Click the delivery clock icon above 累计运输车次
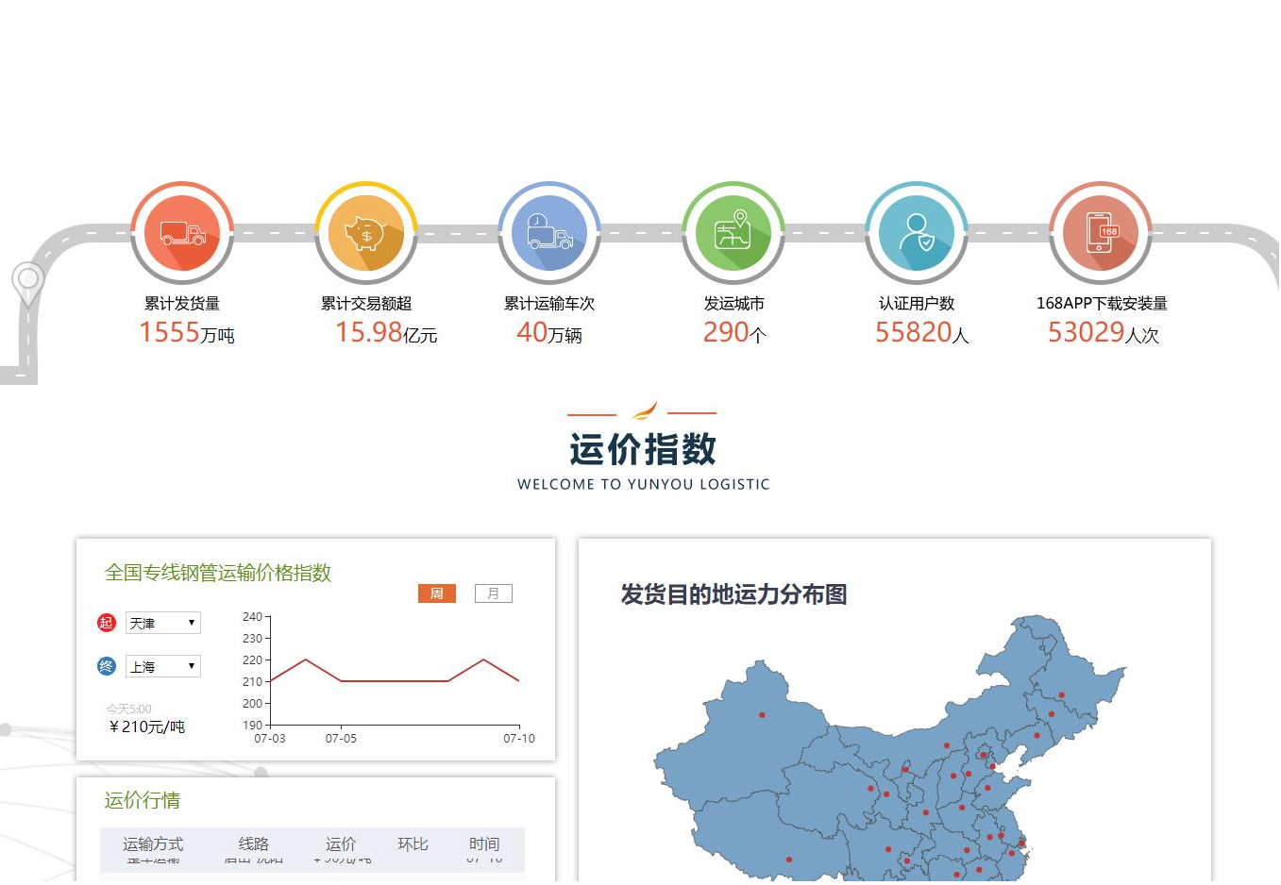Image resolution: width=1281 pixels, height=885 pixels. (x=549, y=231)
